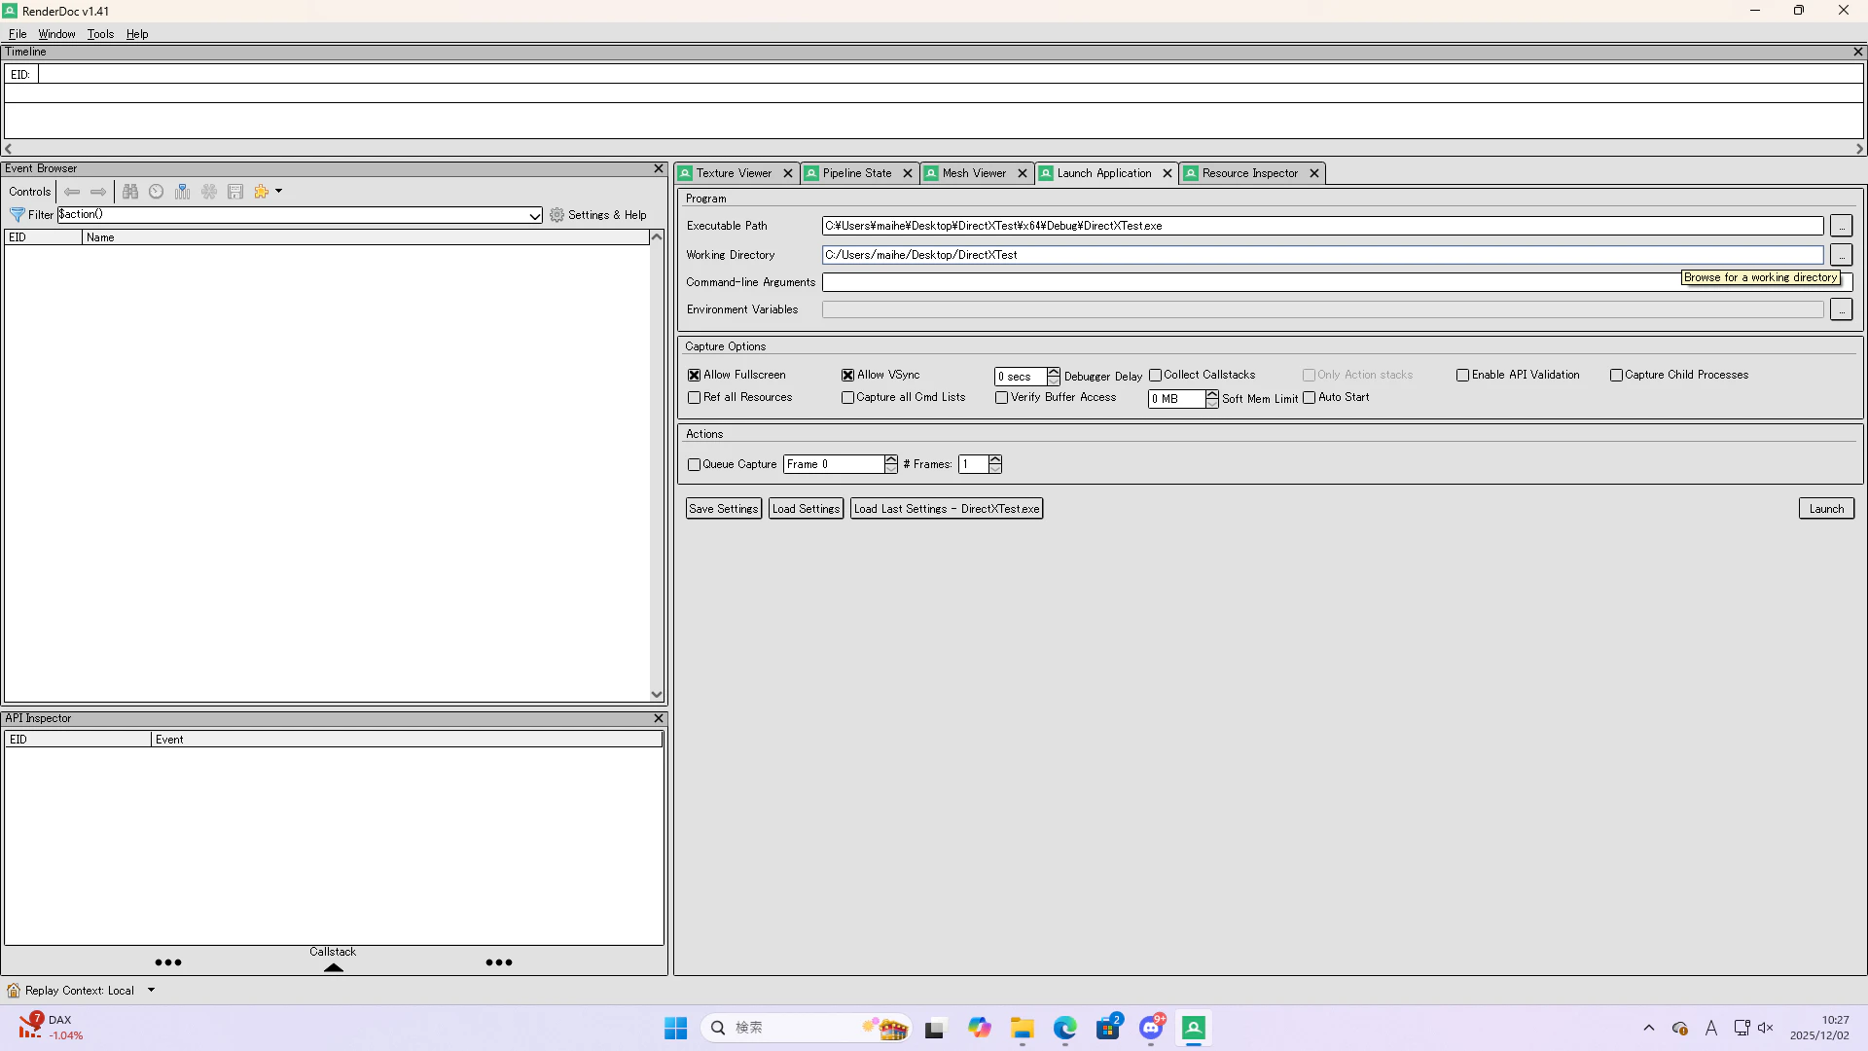This screenshot has height=1051, width=1868.
Task: Open the Environment Variables editor button
Action: (x=1841, y=309)
